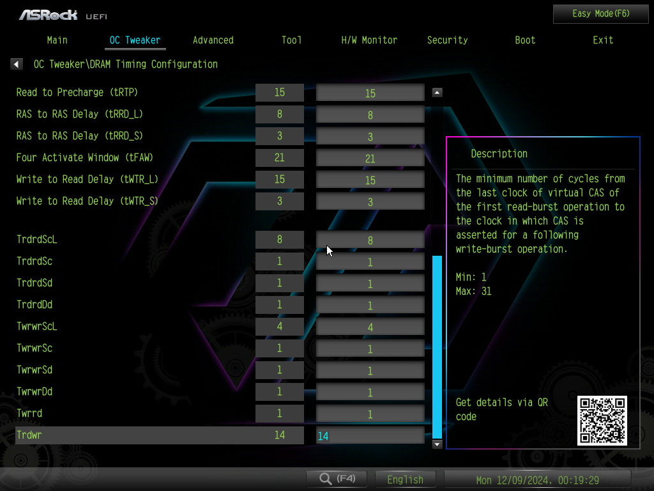Click Get details via QR code text
The height and width of the screenshot is (491, 654).
(x=502, y=409)
